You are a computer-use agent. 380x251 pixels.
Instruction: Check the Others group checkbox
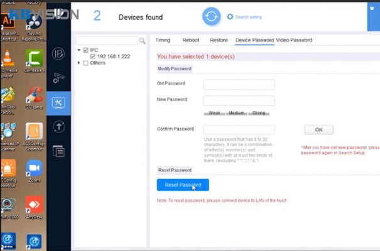click(85, 63)
